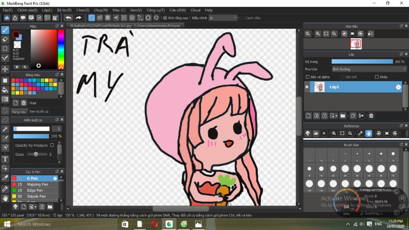Select the Magic Wand tool
The image size is (409, 230).
point(5,129)
